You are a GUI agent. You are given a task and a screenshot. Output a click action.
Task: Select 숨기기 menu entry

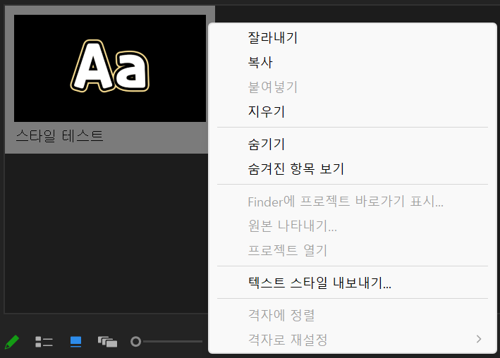[353, 144]
